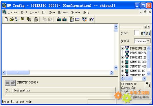Open the Profil Standard dropdown

pos(148,41)
